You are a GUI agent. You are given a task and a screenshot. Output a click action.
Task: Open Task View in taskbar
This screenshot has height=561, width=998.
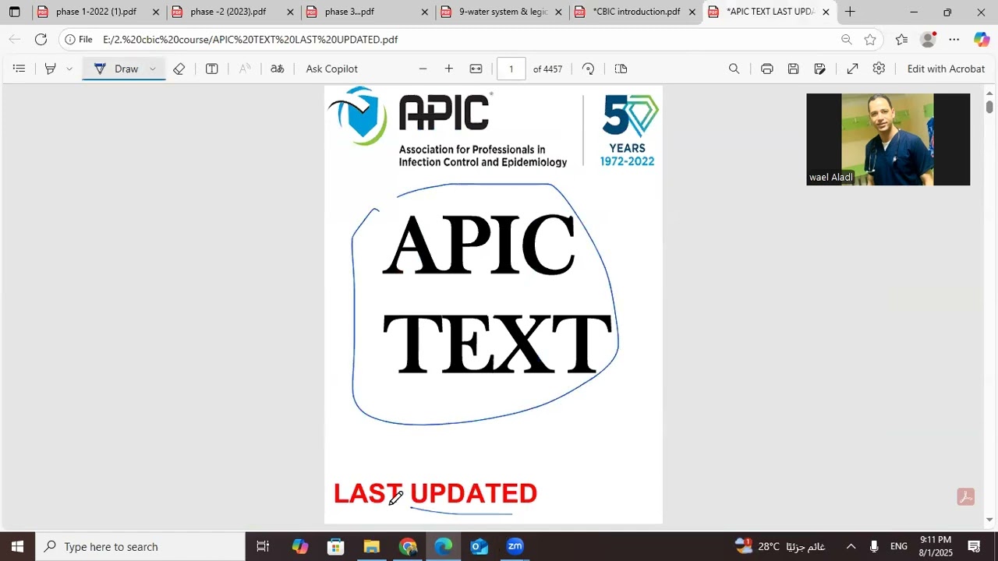pos(263,546)
